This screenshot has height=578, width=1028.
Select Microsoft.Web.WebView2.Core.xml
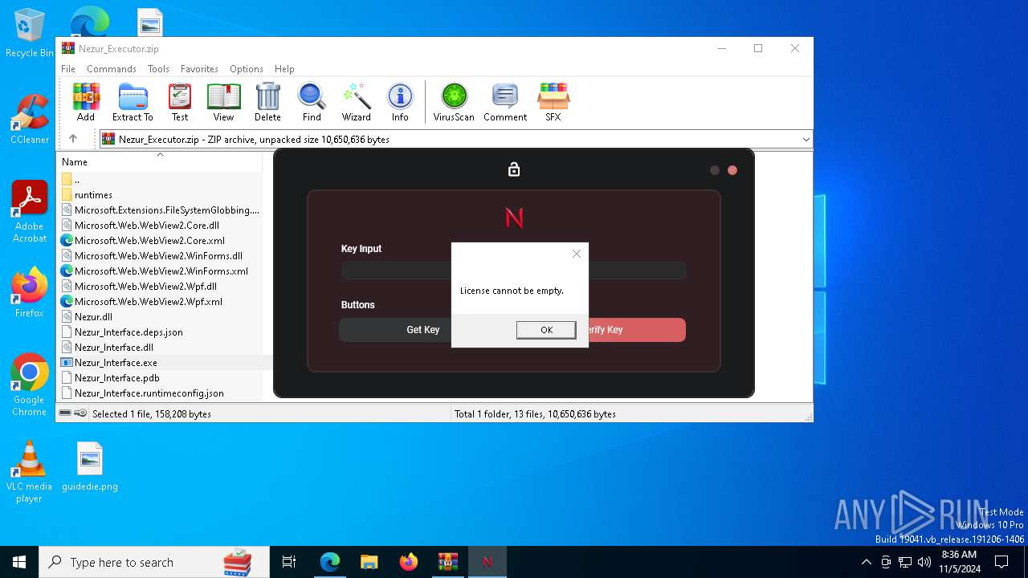point(160,241)
